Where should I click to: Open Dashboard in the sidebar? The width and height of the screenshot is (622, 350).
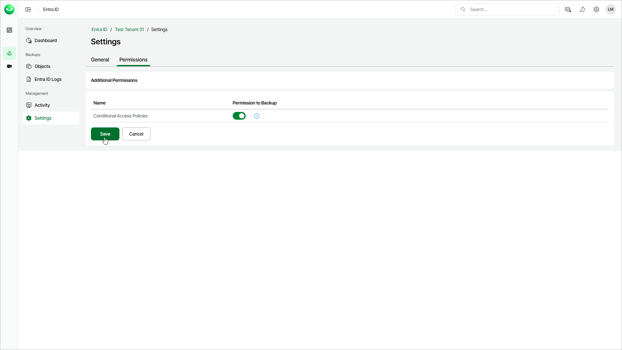tap(46, 40)
